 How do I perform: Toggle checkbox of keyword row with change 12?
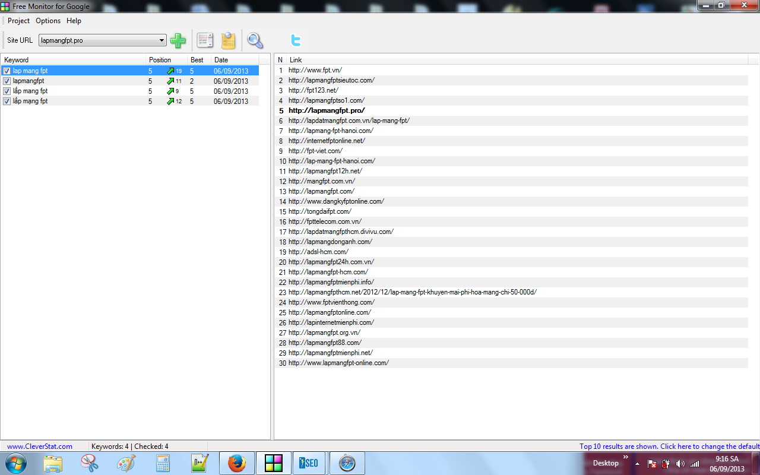[7, 102]
